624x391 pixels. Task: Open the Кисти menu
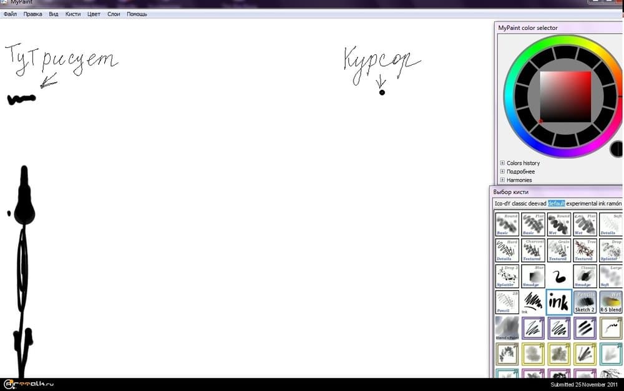coord(73,14)
